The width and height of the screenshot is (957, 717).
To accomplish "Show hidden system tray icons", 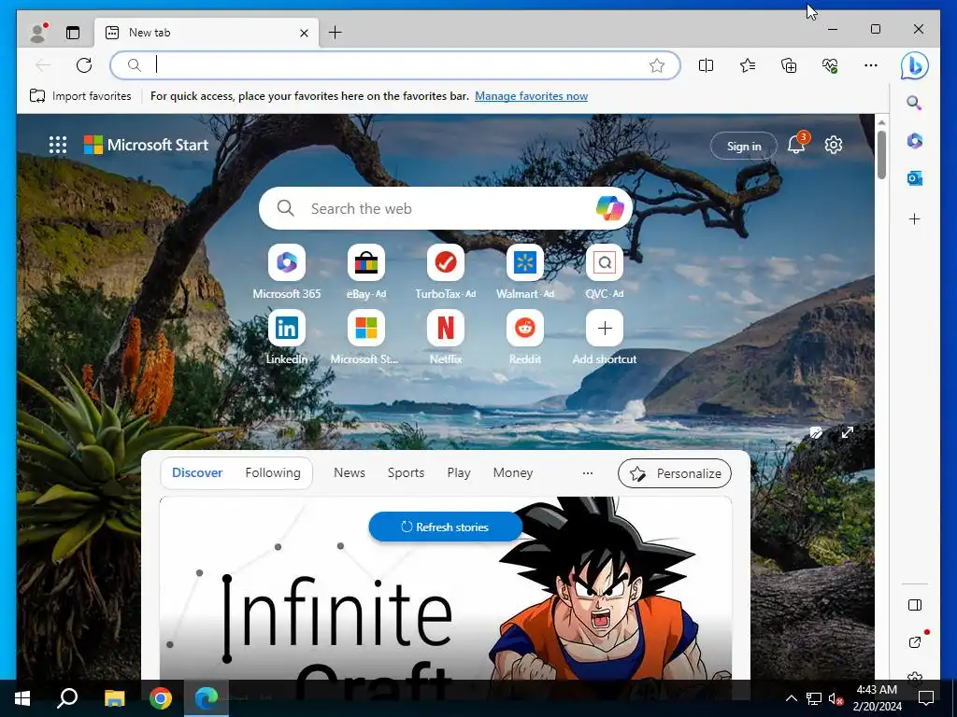I will (x=791, y=698).
